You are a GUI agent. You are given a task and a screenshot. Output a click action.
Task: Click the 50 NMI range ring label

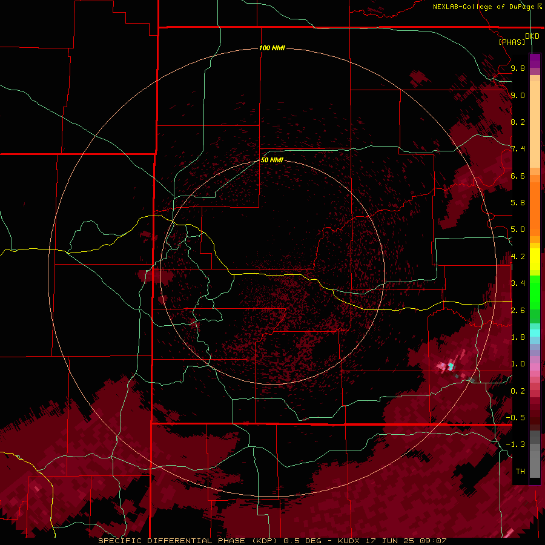point(272,160)
